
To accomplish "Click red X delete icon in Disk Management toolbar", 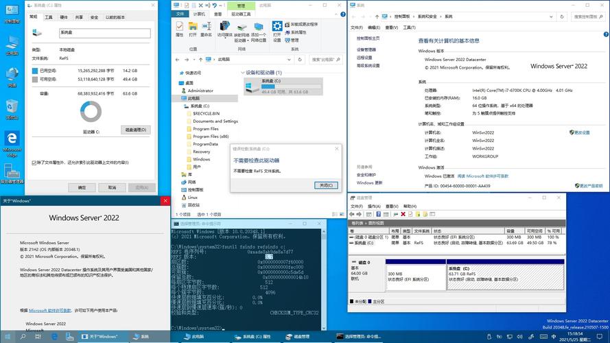I will tap(403, 214).
